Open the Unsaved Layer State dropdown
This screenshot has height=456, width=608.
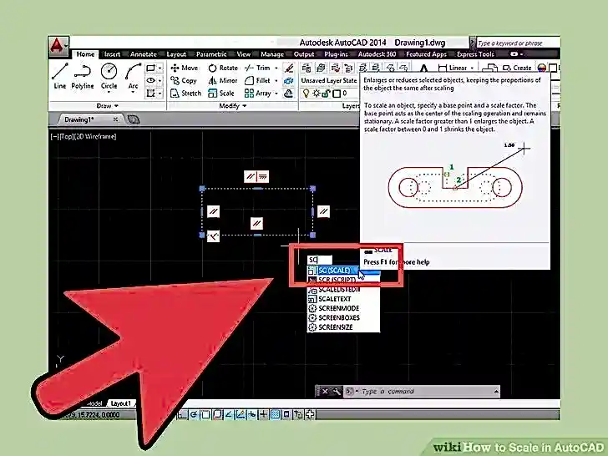click(x=329, y=81)
